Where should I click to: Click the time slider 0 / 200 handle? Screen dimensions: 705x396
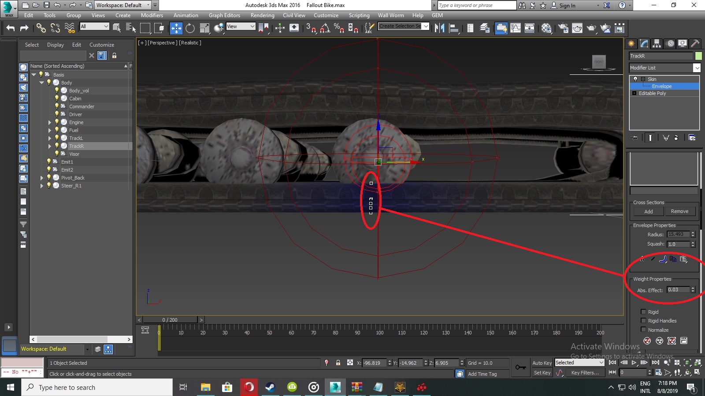tap(170, 320)
